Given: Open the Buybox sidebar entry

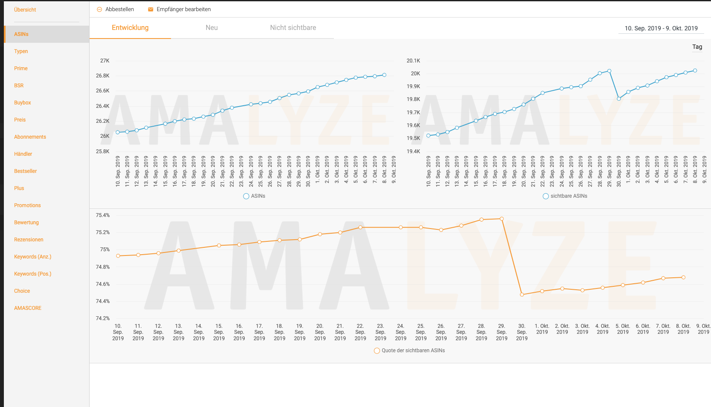Looking at the screenshot, I should point(22,103).
